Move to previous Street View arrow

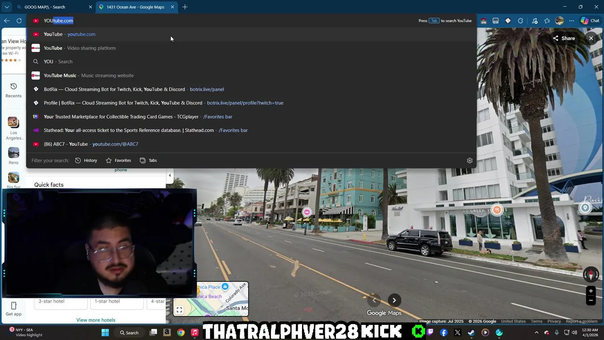pos(374,300)
